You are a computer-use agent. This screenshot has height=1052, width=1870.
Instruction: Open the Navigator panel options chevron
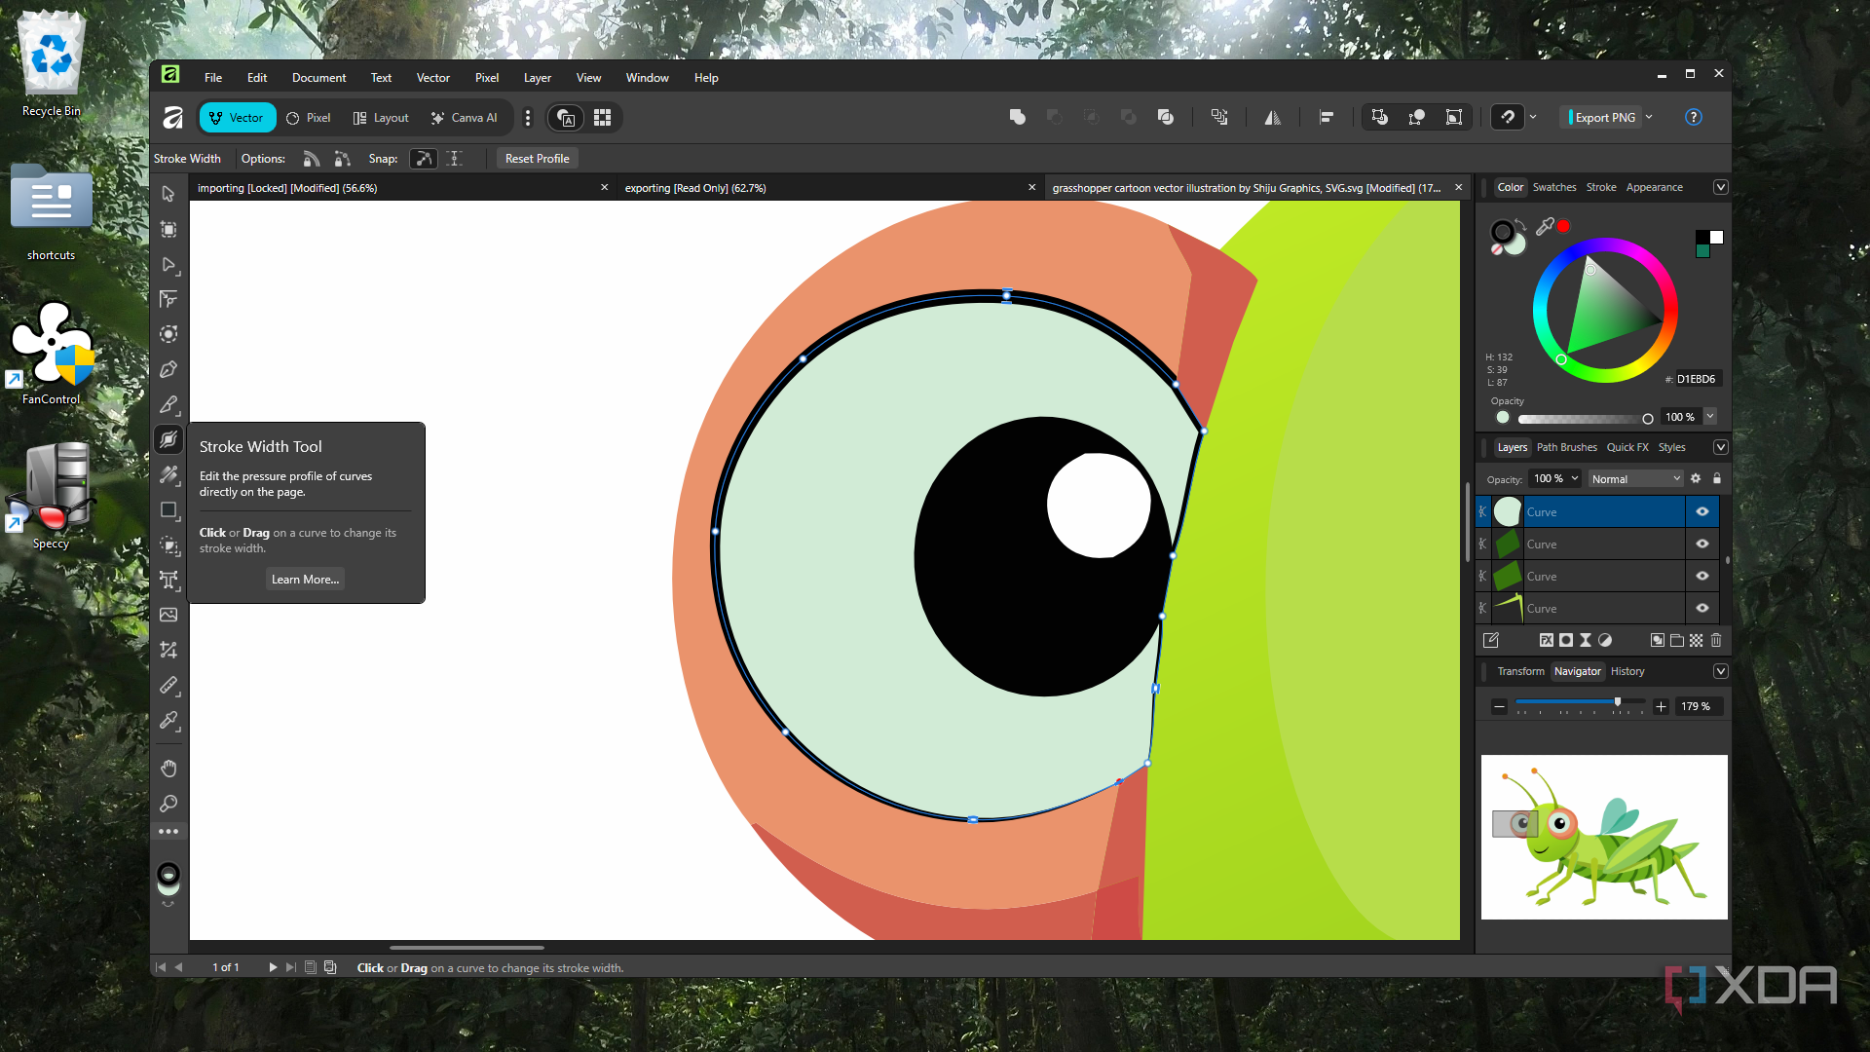(1721, 671)
